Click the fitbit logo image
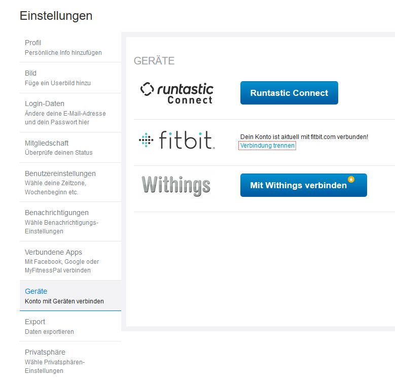Screen dimensions: 395x380 (x=177, y=140)
